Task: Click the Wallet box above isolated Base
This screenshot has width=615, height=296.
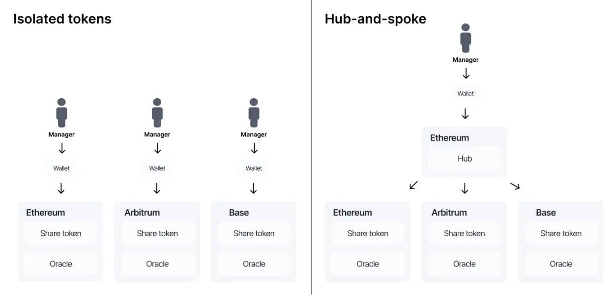Action: point(254,168)
